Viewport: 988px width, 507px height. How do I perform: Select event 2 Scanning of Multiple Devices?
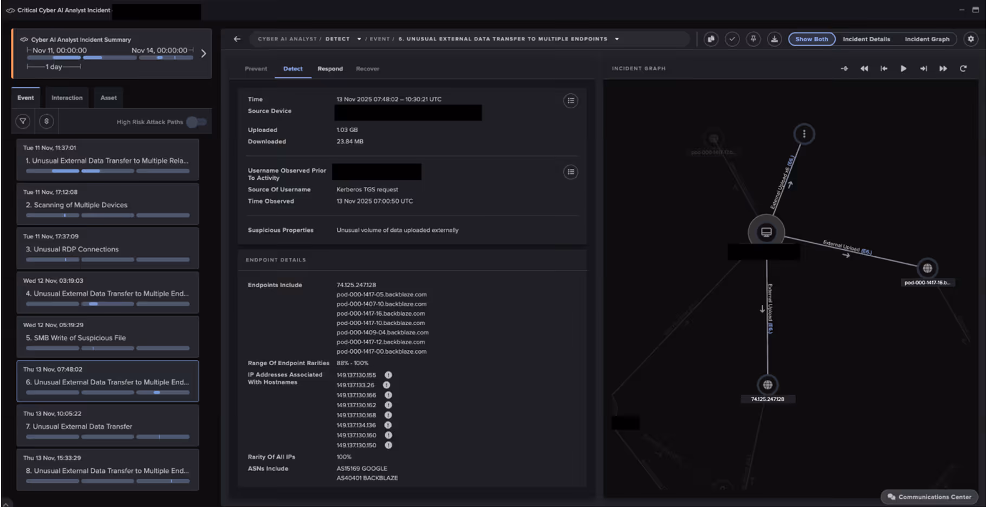108,204
